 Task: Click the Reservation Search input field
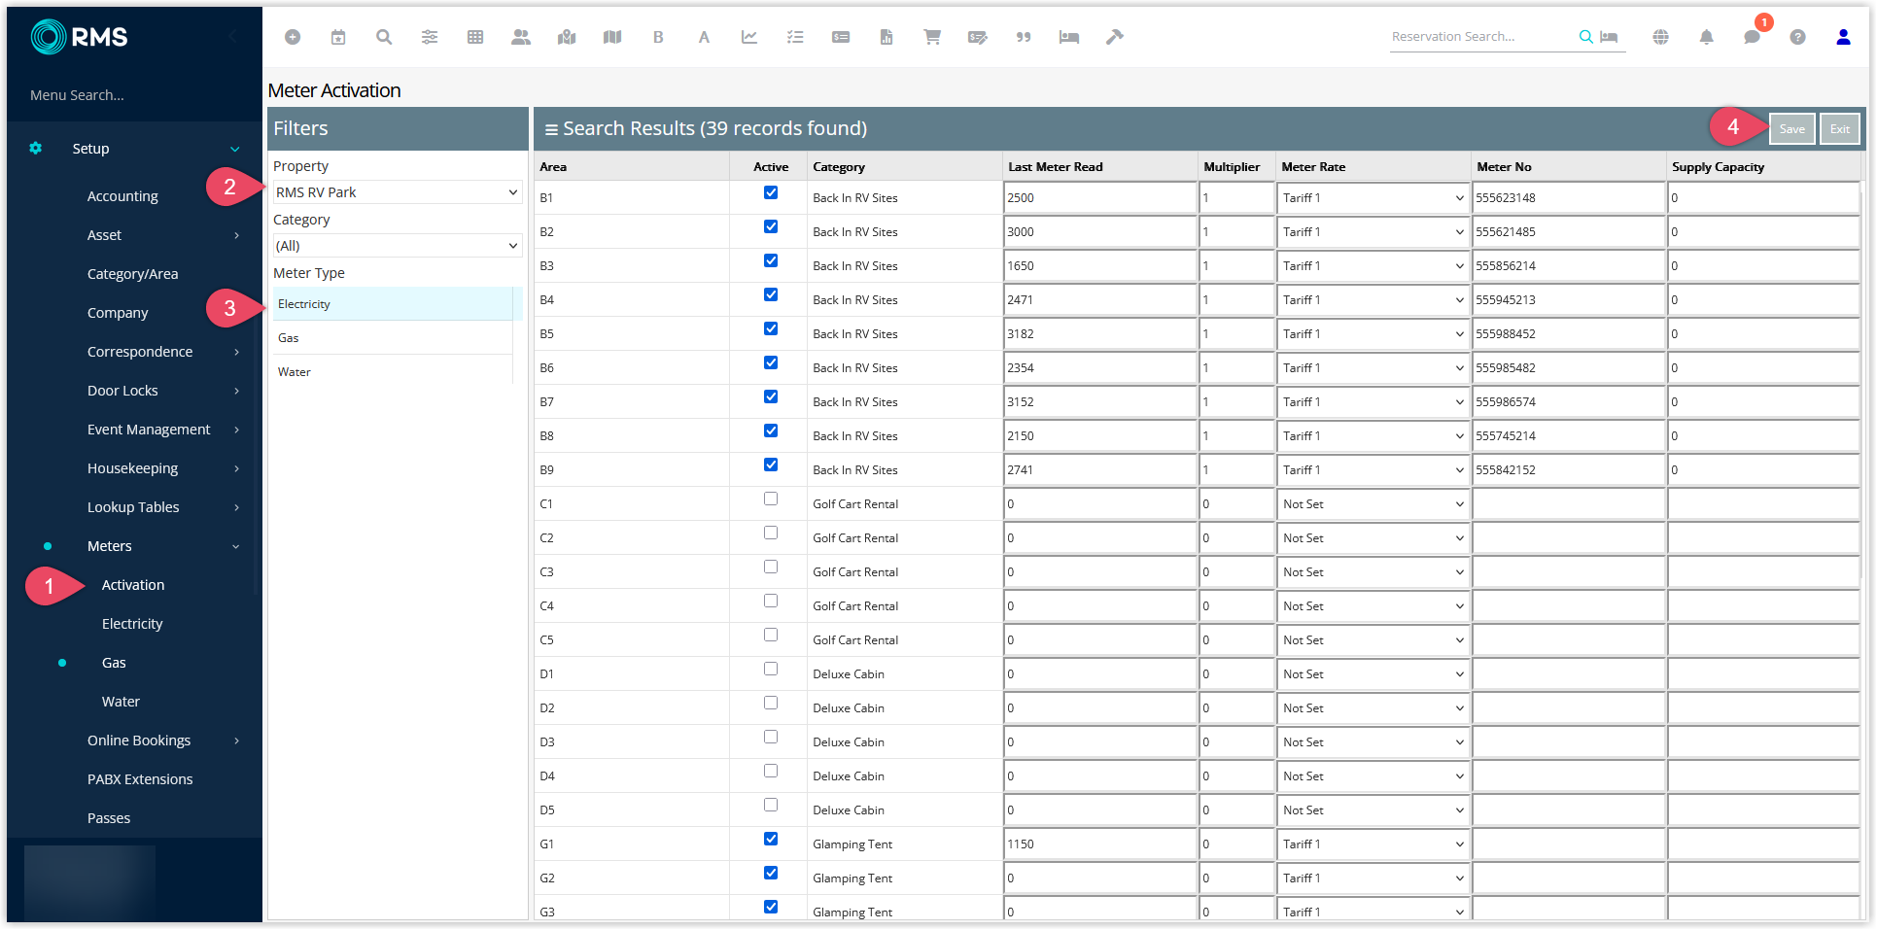coord(1482,37)
